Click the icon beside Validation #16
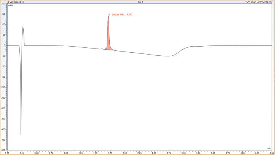The image size is (275, 155). (2, 2)
